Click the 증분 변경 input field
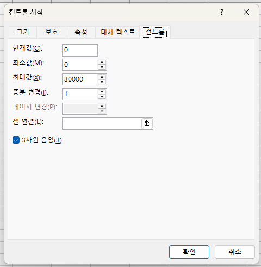The width and height of the screenshot is (261, 267). click(x=80, y=94)
